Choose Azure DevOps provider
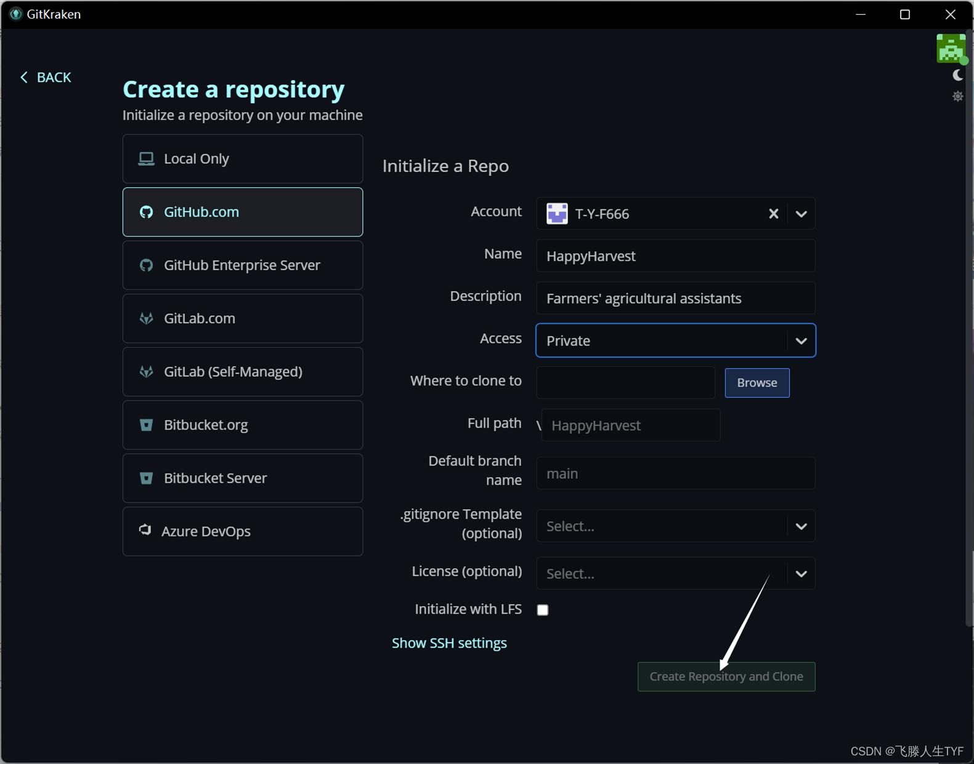This screenshot has width=974, height=764. 243,531
